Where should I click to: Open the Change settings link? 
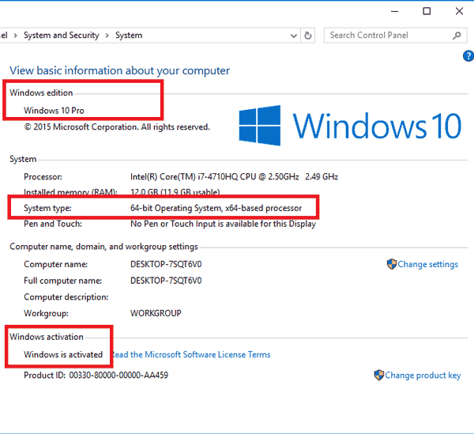pos(427,265)
